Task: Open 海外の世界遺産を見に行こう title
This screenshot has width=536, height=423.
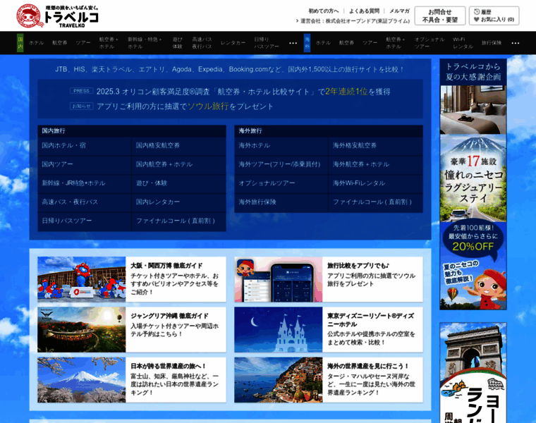Action: (368, 366)
